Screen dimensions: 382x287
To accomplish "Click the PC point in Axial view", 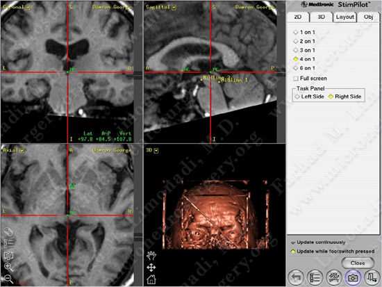I will [x=67, y=215].
